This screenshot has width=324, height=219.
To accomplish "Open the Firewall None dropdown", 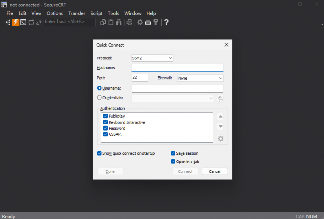I will (200, 78).
